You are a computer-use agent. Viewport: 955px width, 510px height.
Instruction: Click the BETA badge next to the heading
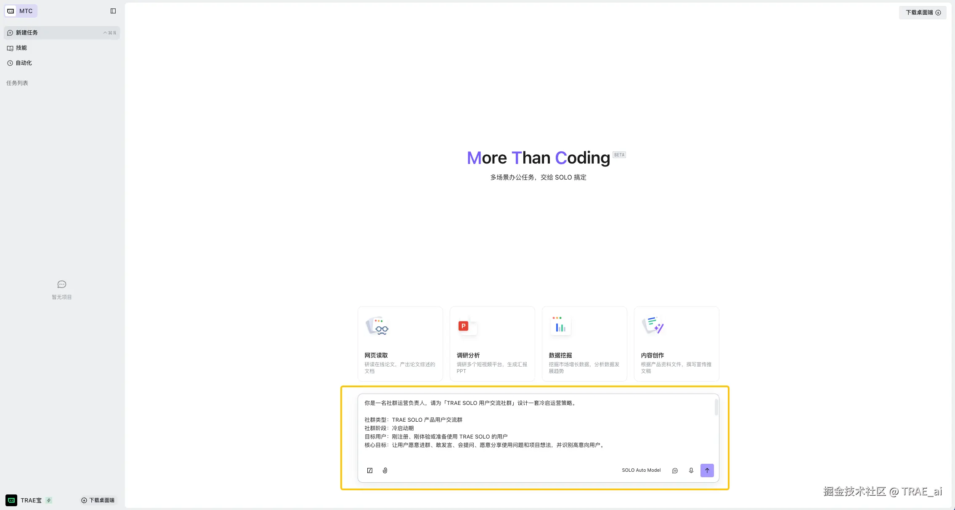pos(619,155)
